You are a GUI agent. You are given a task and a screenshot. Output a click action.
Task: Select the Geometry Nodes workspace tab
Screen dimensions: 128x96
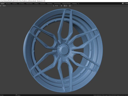(66, 4)
